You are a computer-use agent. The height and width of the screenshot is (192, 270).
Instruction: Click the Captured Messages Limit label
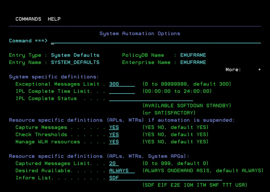coord(52,163)
